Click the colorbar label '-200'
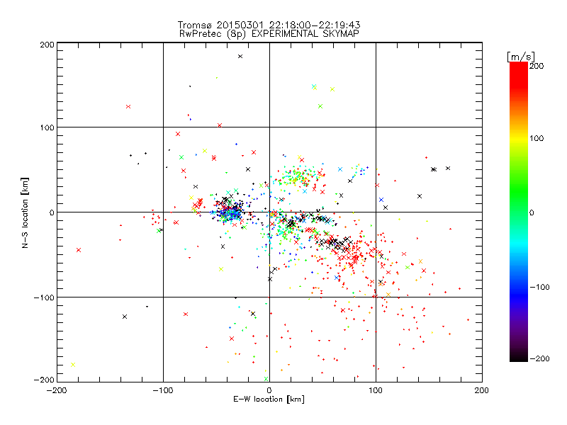The width and height of the screenshot is (567, 425). (x=539, y=359)
